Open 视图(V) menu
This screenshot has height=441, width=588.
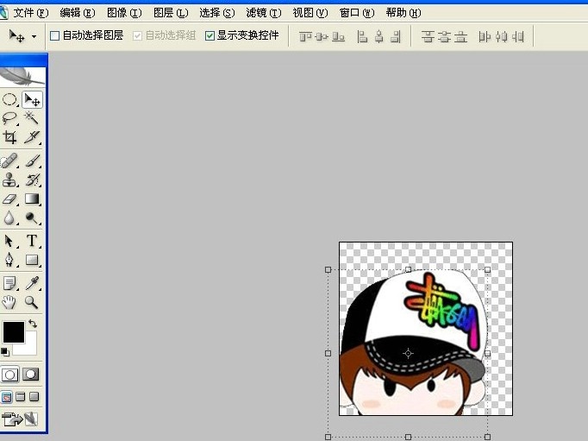tap(310, 13)
